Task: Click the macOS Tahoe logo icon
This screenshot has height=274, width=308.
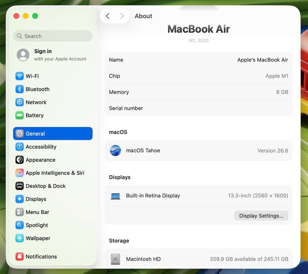Action: pyautogui.click(x=115, y=151)
